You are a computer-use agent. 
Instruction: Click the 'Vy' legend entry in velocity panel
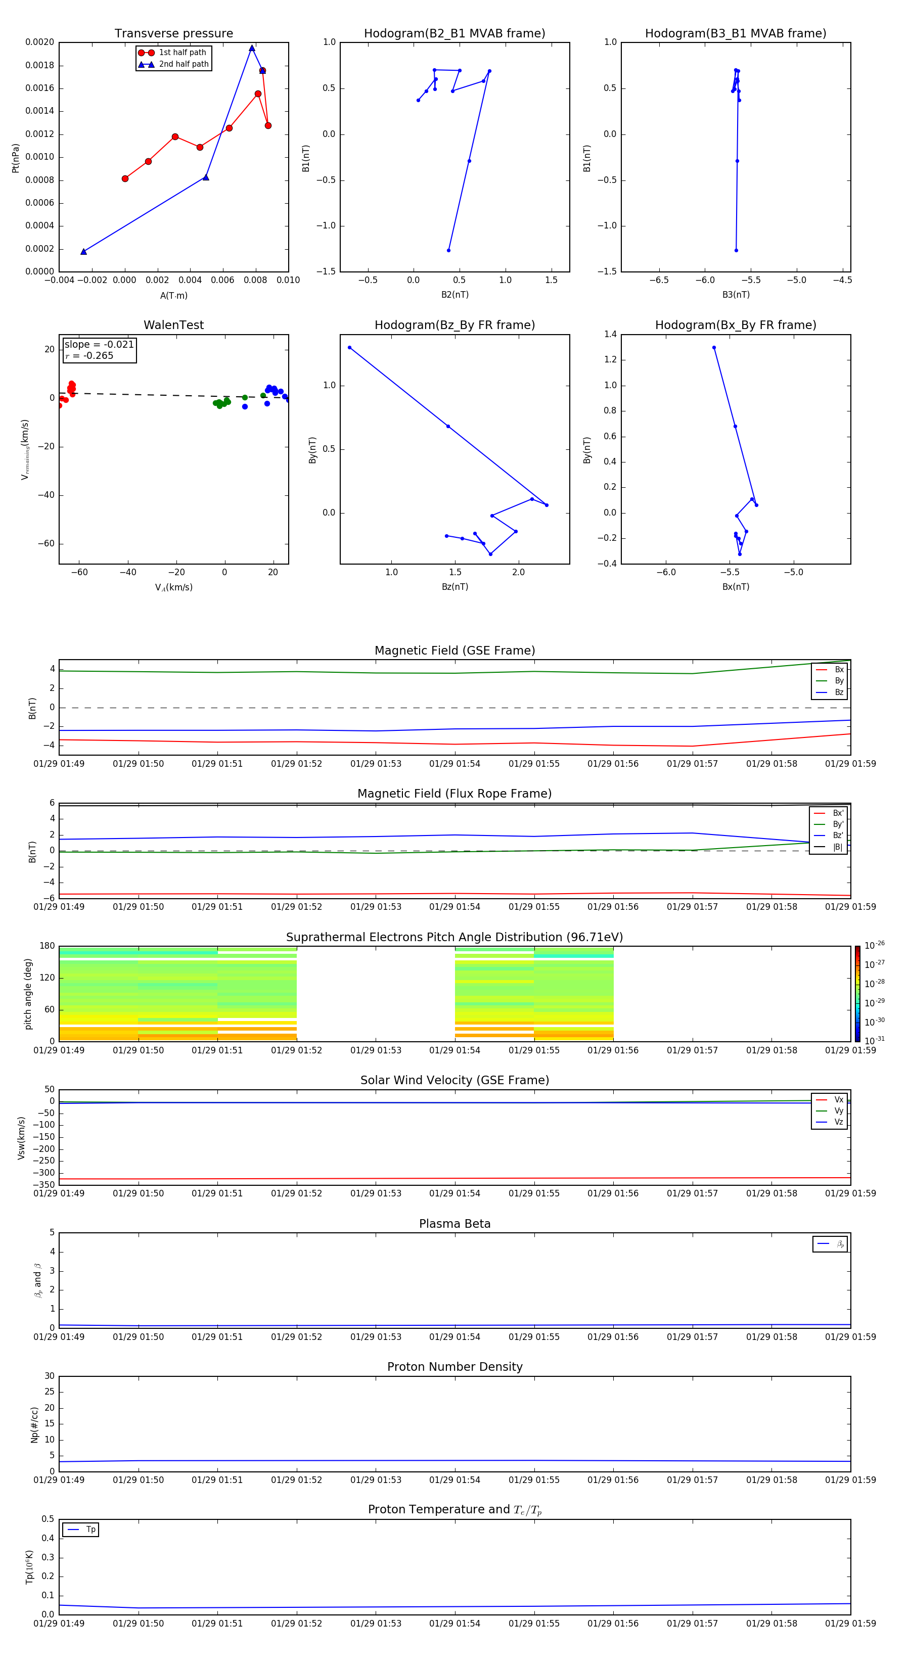[x=830, y=1111]
